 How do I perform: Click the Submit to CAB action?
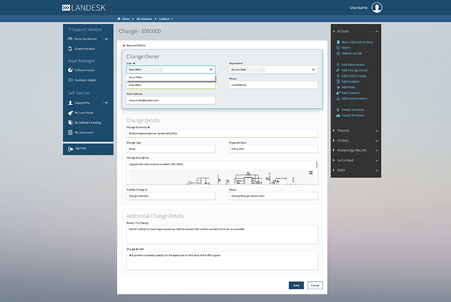coord(351,53)
